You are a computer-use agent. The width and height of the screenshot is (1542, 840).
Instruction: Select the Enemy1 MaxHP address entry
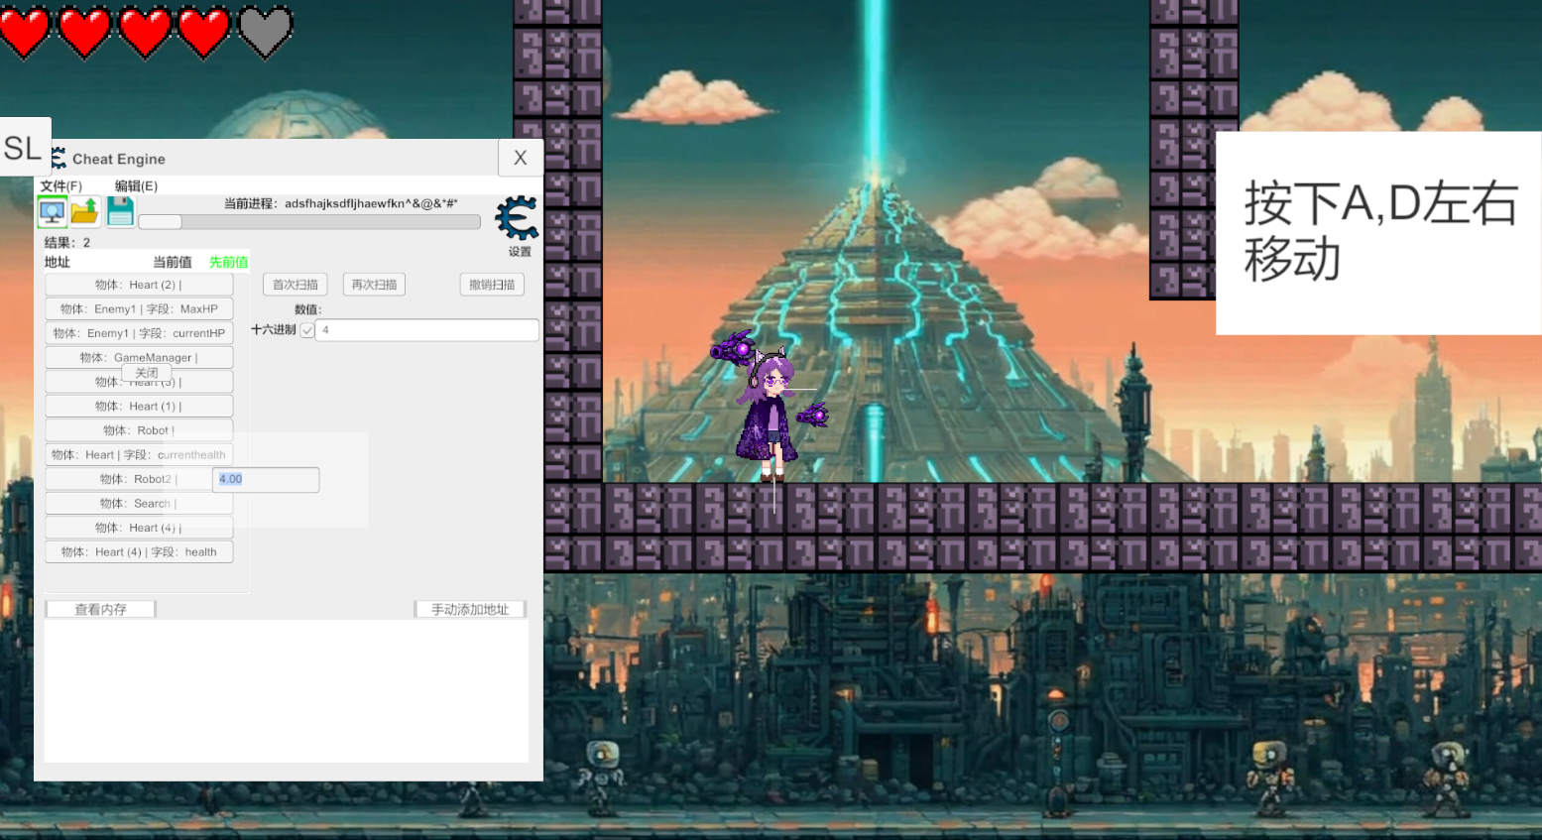click(139, 309)
